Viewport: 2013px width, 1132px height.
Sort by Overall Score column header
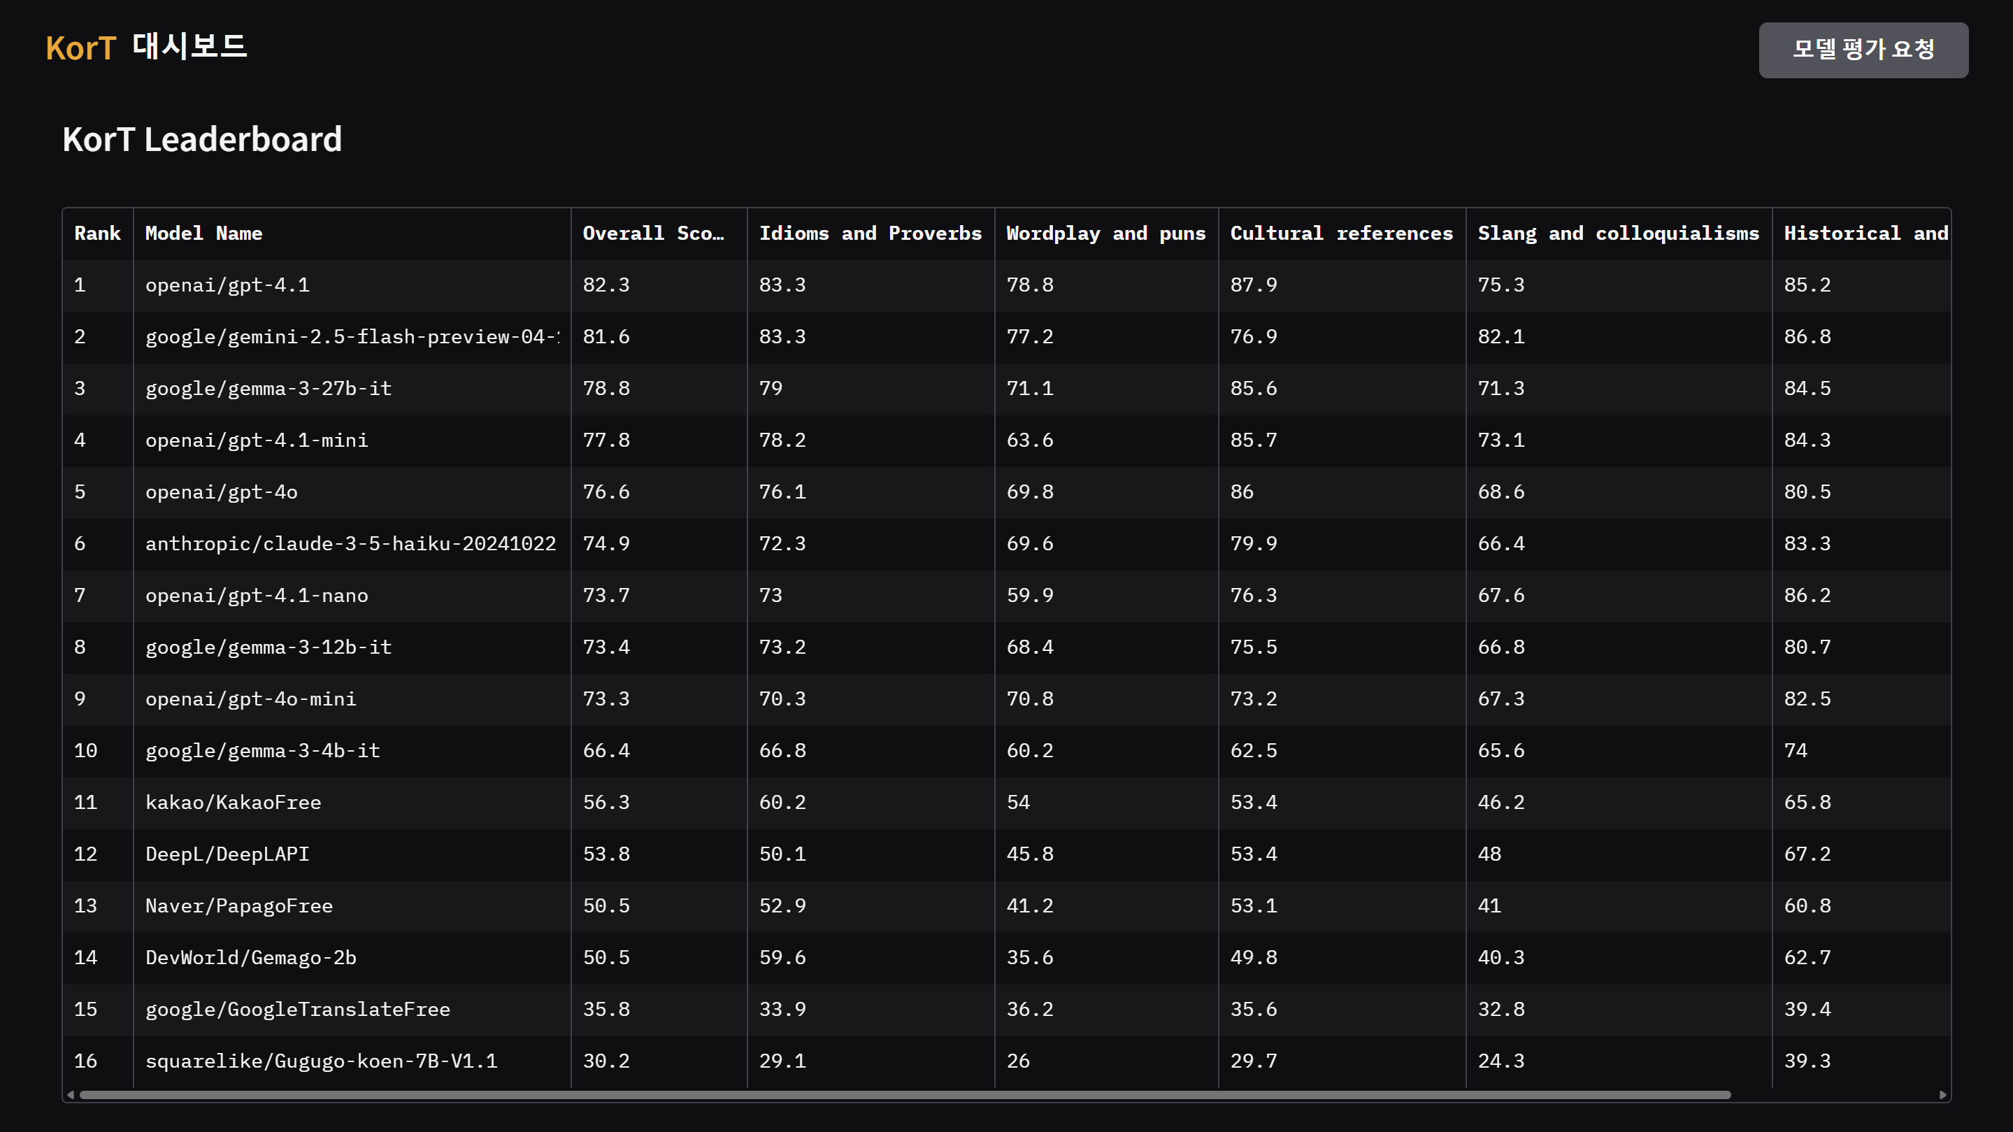pyautogui.click(x=653, y=233)
